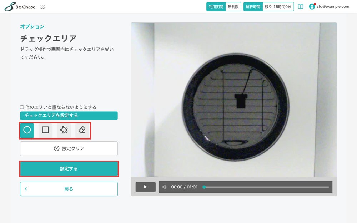The height and width of the screenshot is (223, 357).
Task: Select the circle area drawing tool
Action: pos(27,130)
